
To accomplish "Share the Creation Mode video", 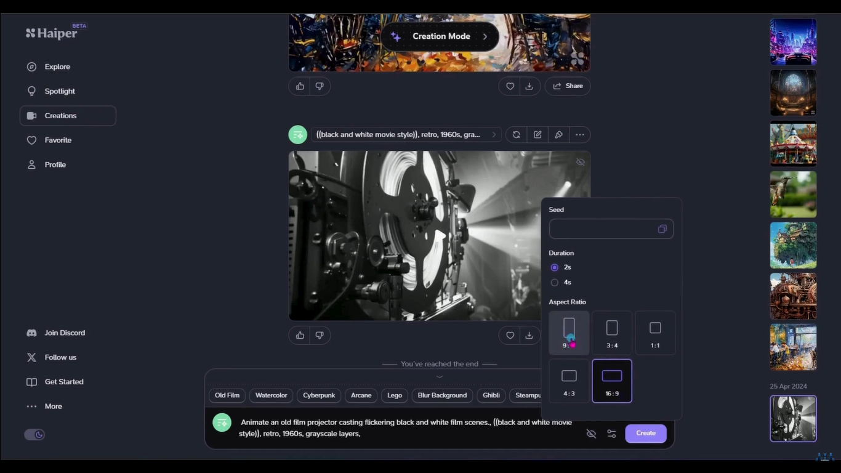I will 567,86.
